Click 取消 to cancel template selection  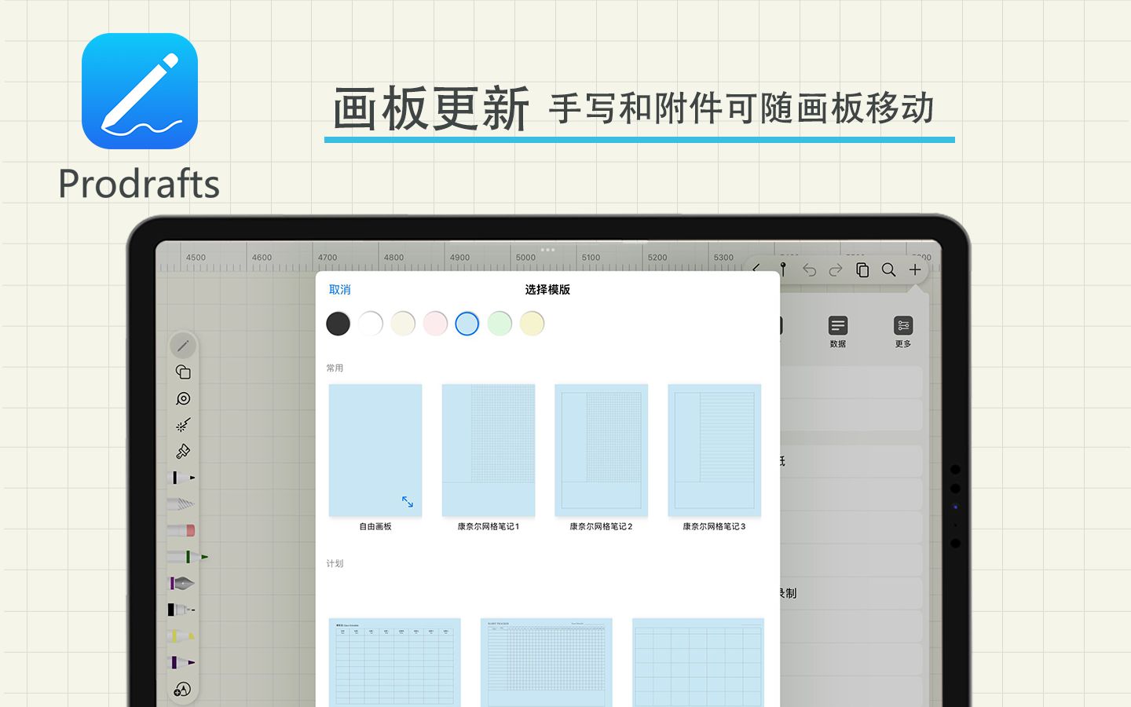point(340,290)
